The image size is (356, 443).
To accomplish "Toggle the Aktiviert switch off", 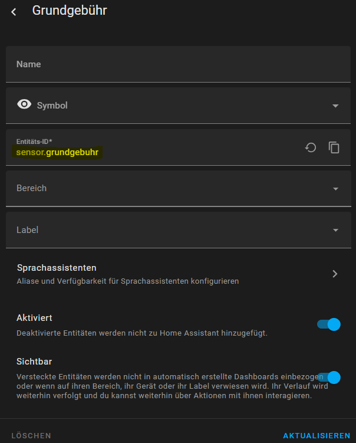I will pyautogui.click(x=329, y=324).
